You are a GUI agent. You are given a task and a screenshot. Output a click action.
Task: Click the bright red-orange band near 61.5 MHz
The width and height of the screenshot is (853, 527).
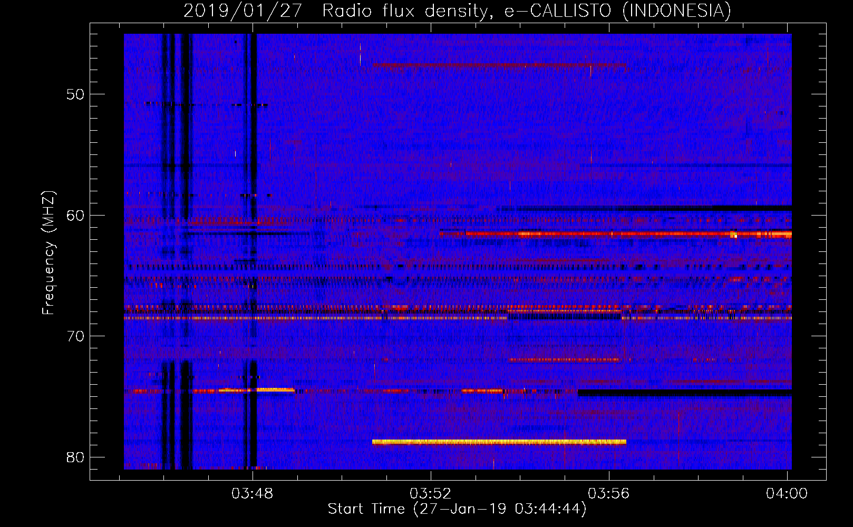click(x=616, y=234)
